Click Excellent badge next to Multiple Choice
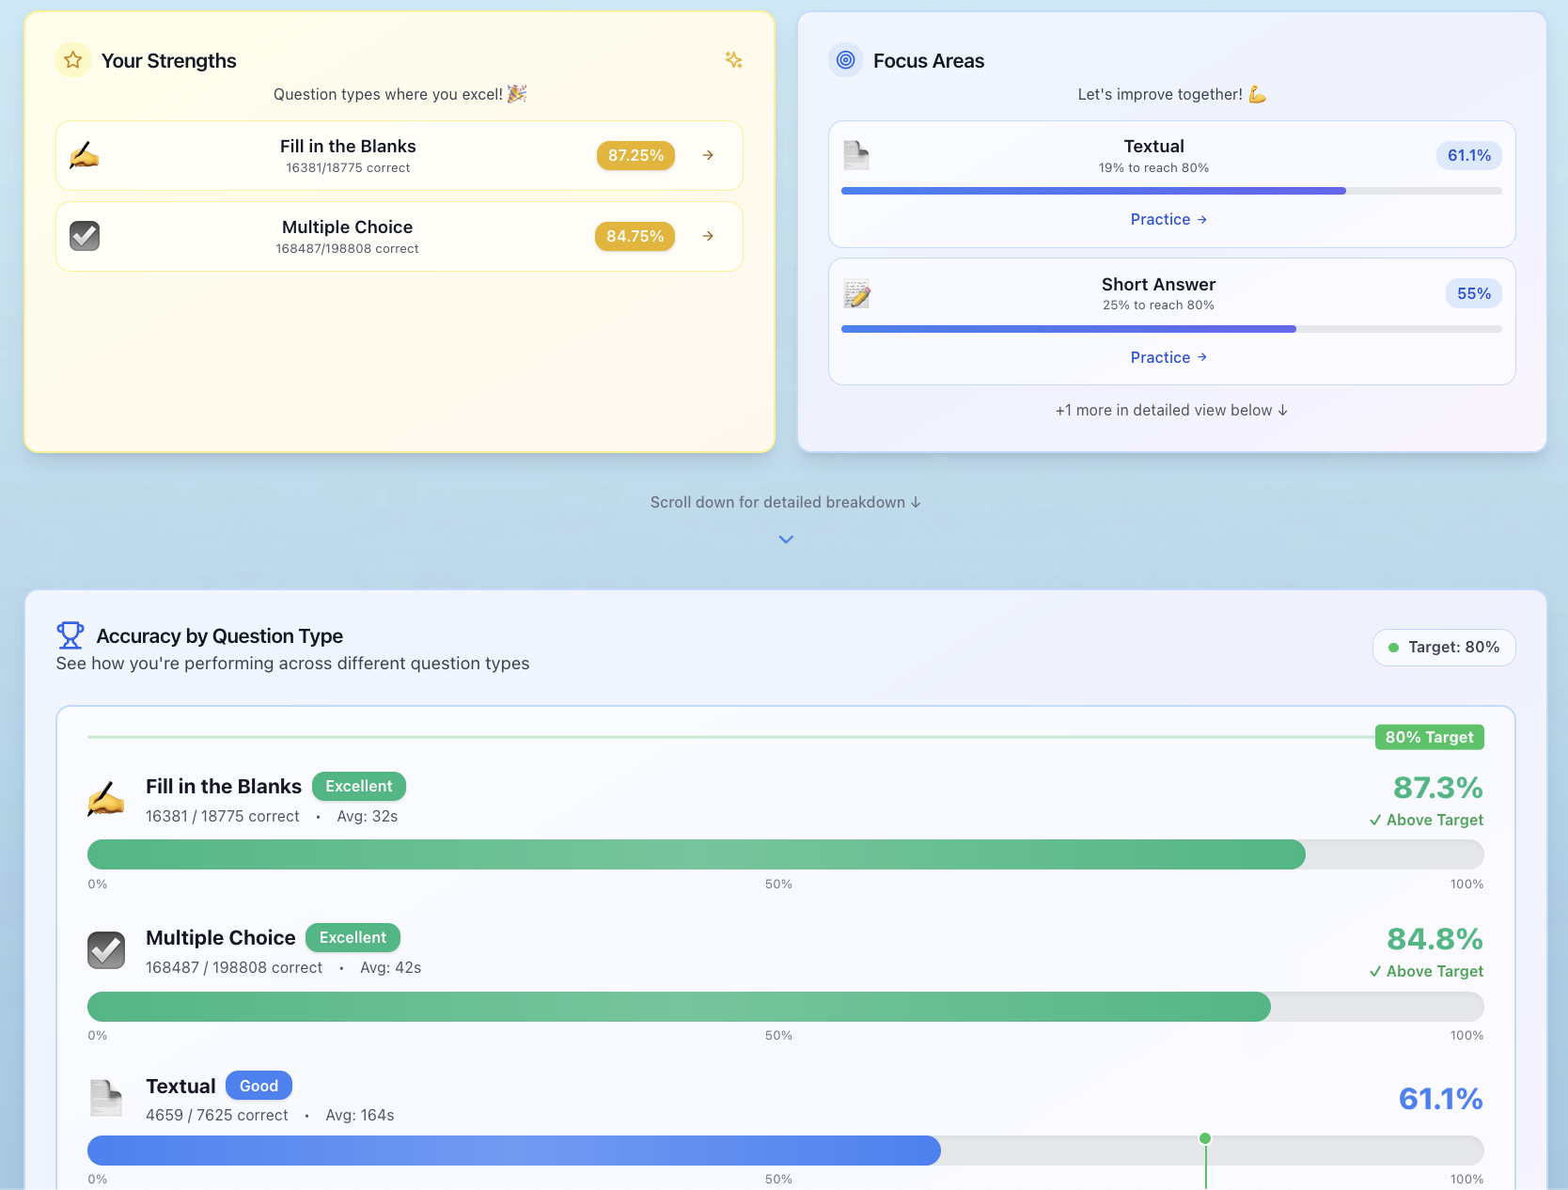Viewport: 1568px width, 1190px height. click(353, 937)
